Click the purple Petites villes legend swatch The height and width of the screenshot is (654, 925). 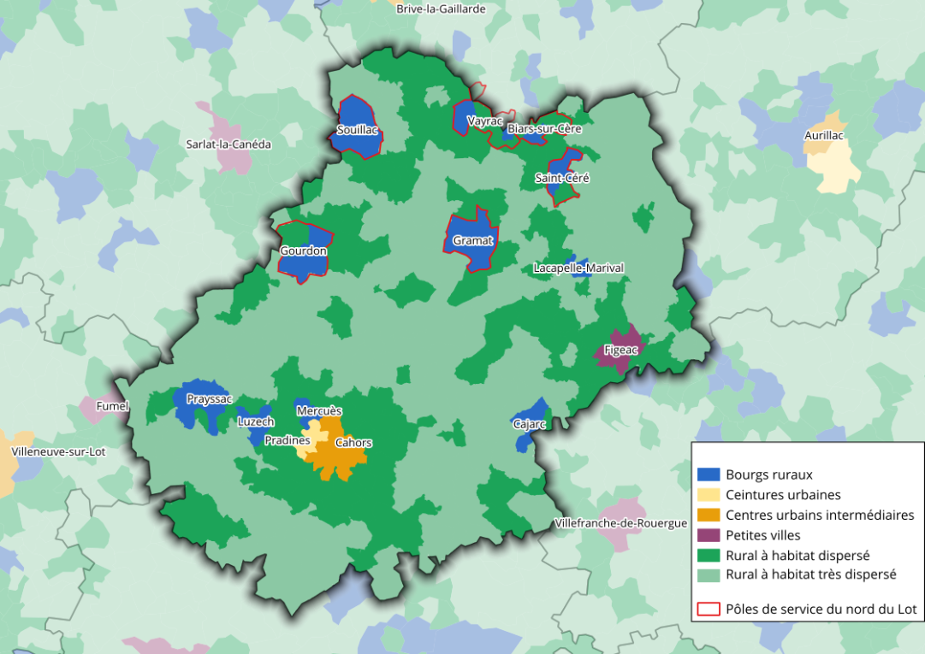tap(708, 535)
